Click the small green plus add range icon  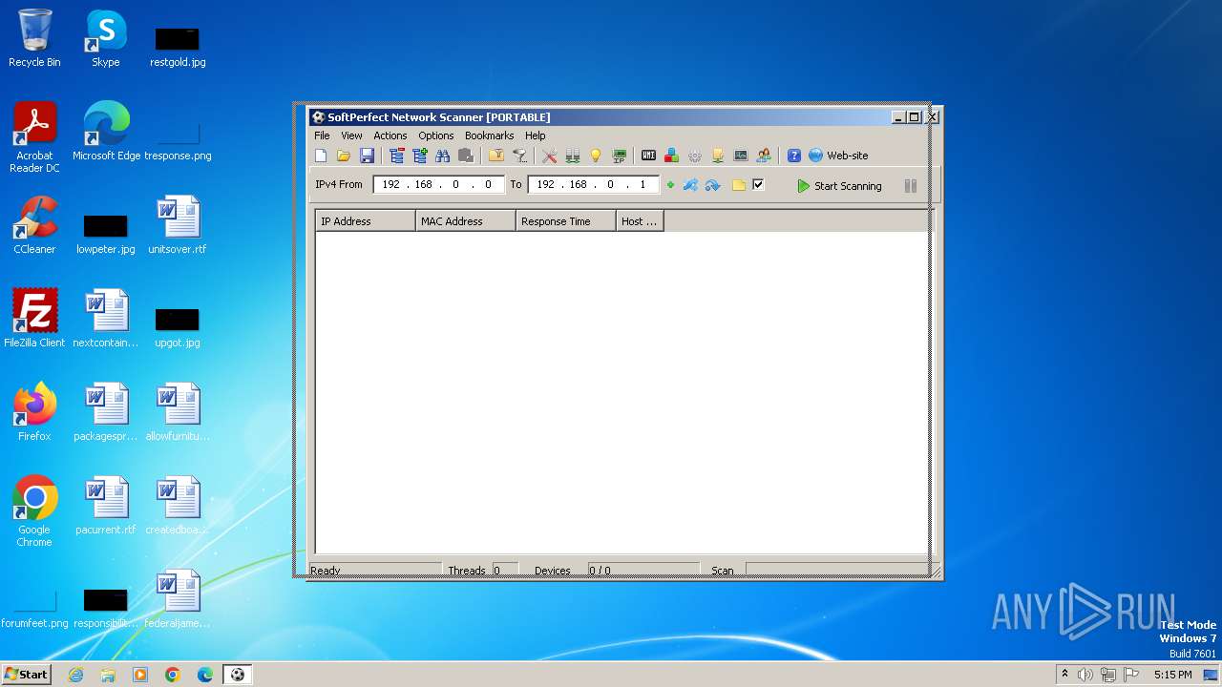point(670,185)
